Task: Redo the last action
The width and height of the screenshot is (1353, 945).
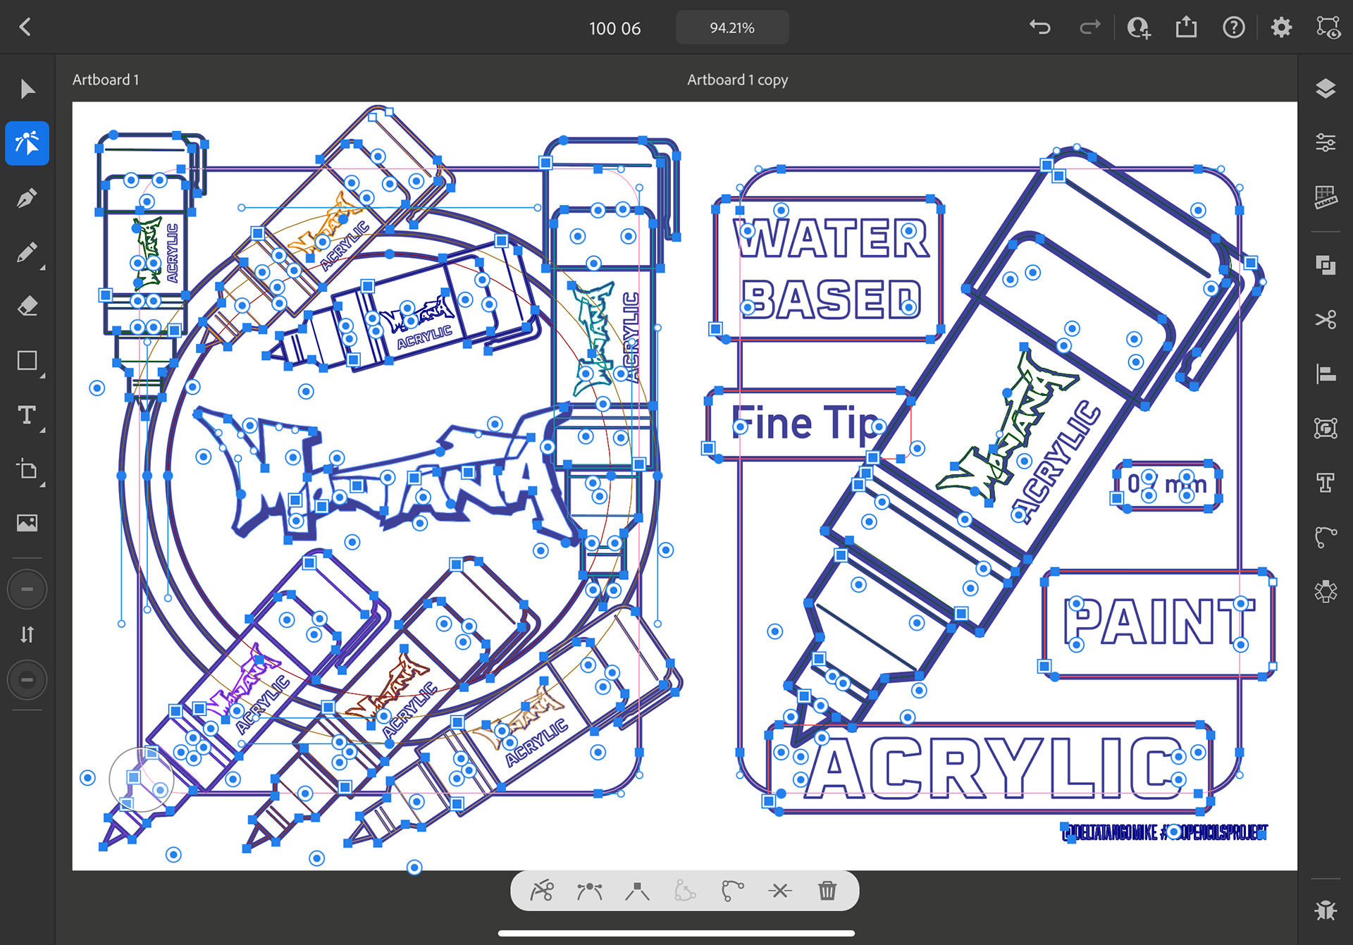Action: click(x=1089, y=27)
